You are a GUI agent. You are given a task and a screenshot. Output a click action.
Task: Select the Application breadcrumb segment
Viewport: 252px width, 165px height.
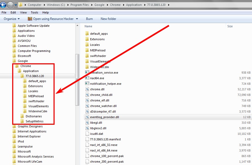click(x=134, y=5)
